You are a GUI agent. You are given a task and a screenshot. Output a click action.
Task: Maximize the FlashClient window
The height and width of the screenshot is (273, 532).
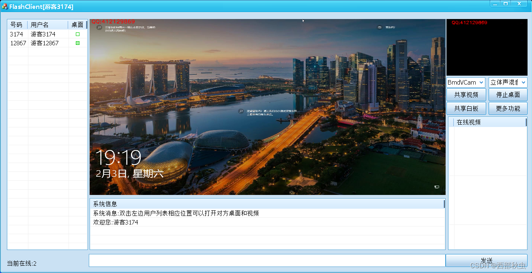pyautogui.click(x=506, y=4)
